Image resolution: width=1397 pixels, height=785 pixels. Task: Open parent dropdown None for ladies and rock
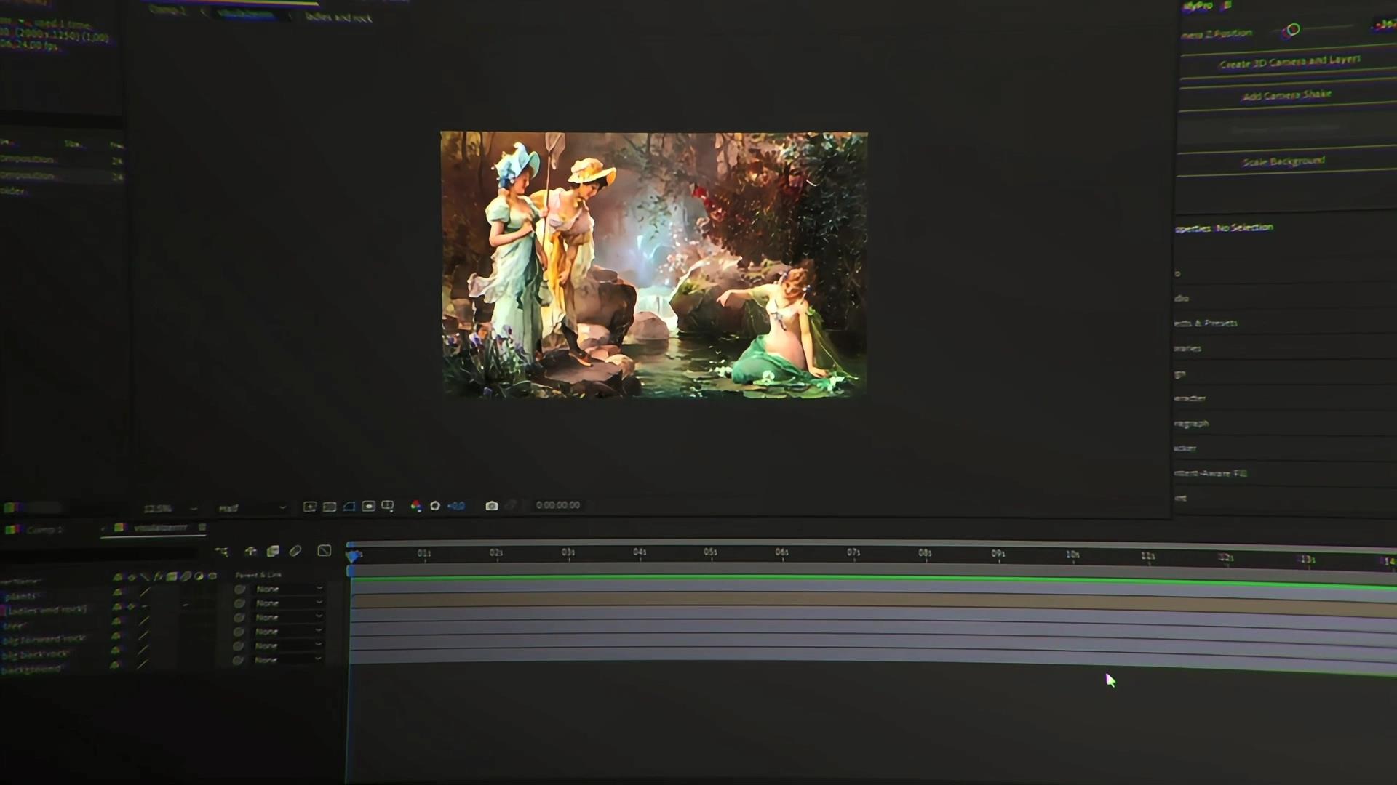tap(288, 603)
